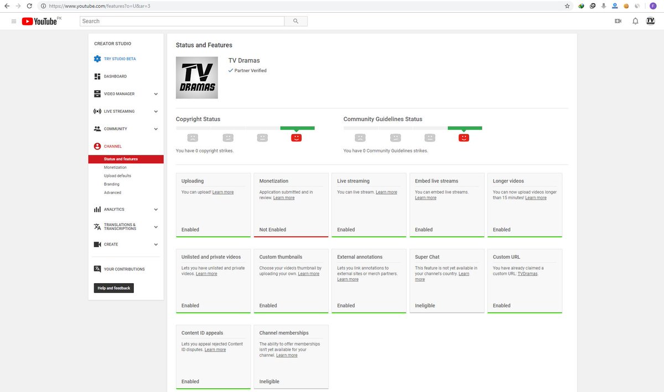Open the Branding submenu item
The height and width of the screenshot is (392, 664).
[x=112, y=184]
